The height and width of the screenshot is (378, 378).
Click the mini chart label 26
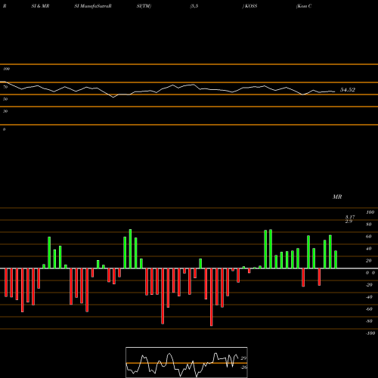coord(243,367)
